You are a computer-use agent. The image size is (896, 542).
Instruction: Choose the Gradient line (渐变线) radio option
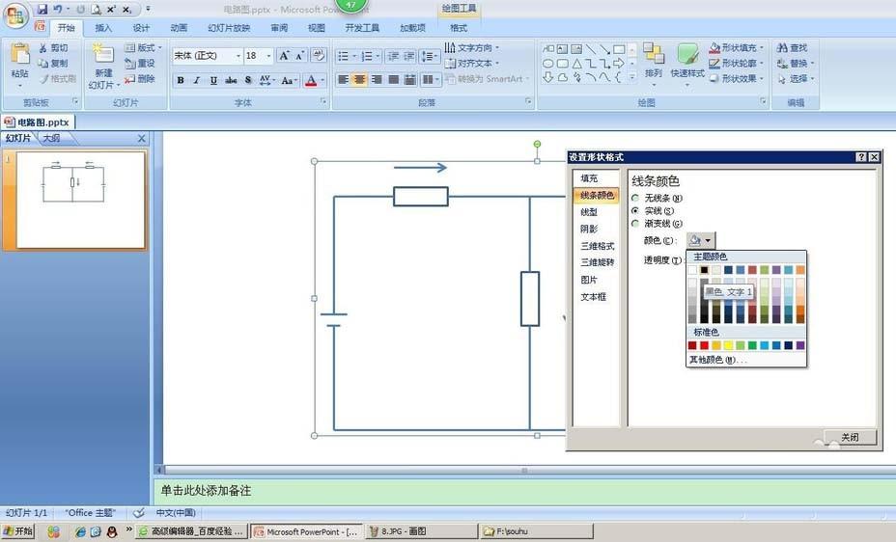coord(634,223)
